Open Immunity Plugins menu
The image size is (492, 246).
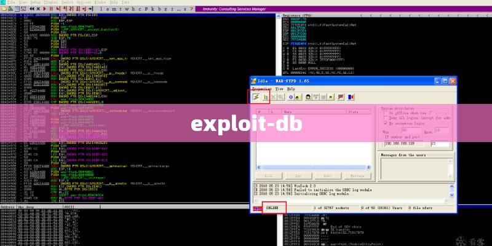point(50,2)
